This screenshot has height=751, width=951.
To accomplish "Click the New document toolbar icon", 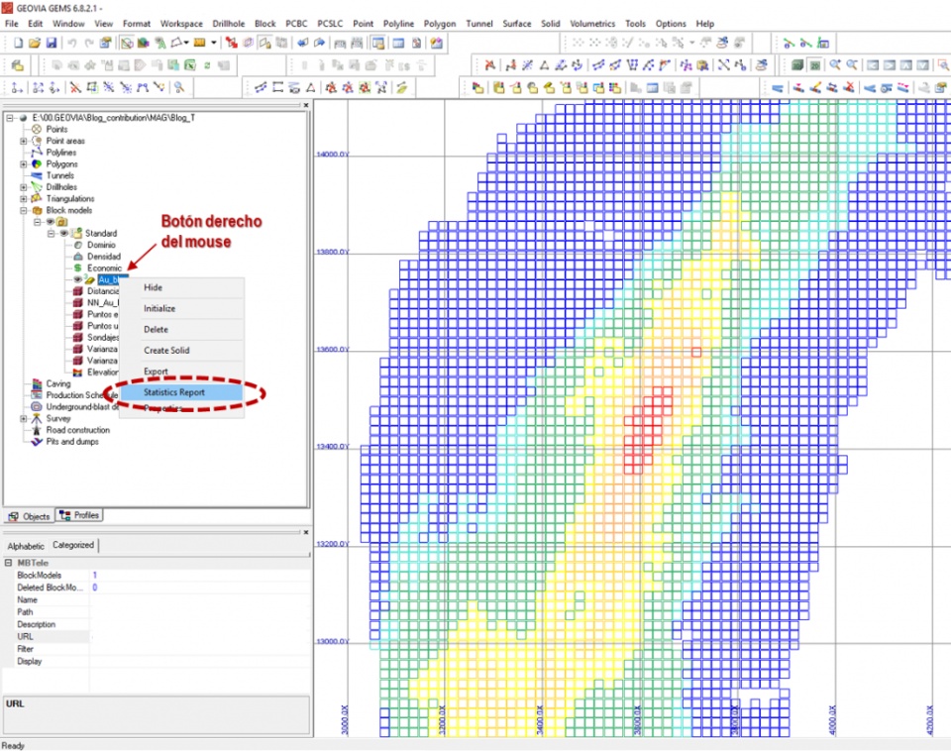I will [x=18, y=43].
